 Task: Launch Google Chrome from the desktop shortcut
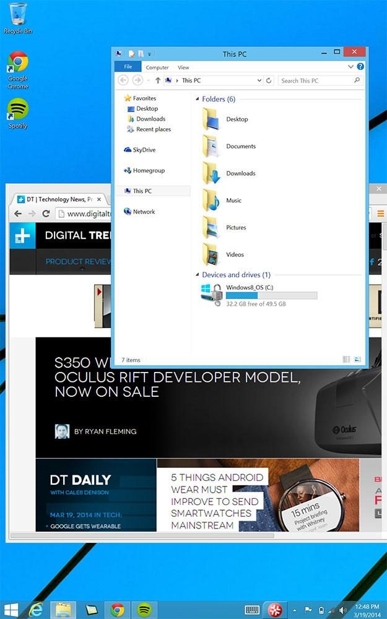[x=18, y=70]
